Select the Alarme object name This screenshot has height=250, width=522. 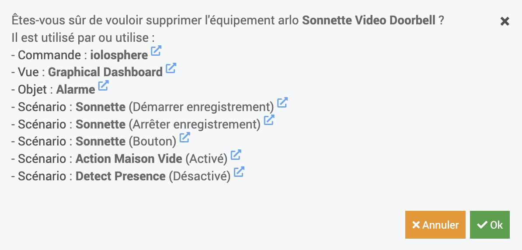pyautogui.click(x=76, y=90)
